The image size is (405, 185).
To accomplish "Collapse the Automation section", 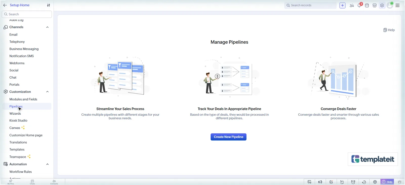I will [47, 164].
